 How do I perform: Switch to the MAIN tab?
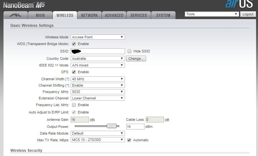pyautogui.click(x=40, y=15)
